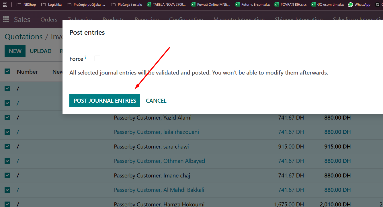Open the Povrati Online MNE Excel bookmark

211,5
